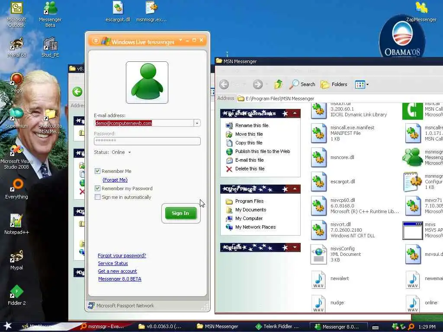
Task: Open the MyPal 68 desktop shortcut
Action: [x=16, y=48]
